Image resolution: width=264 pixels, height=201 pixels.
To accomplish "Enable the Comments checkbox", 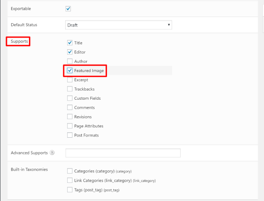I will [70, 108].
